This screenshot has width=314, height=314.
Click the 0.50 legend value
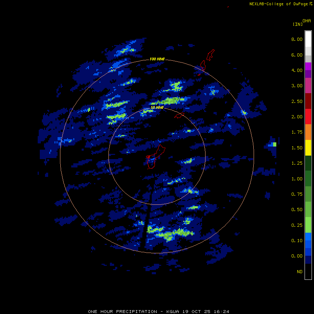[297, 210]
